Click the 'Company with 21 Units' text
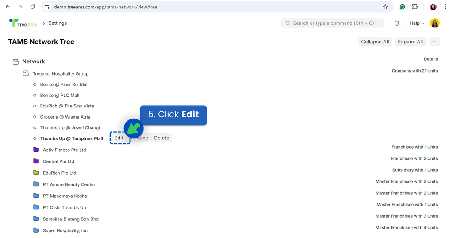 [415, 71]
